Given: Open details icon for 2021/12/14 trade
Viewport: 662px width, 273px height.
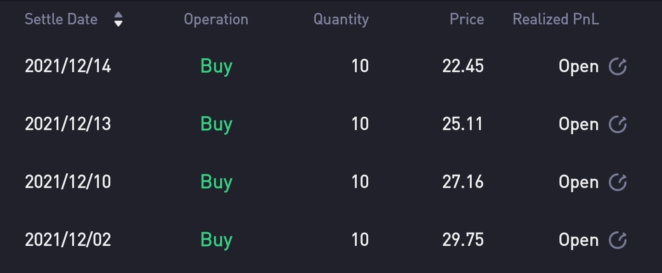Looking at the screenshot, I should (617, 66).
